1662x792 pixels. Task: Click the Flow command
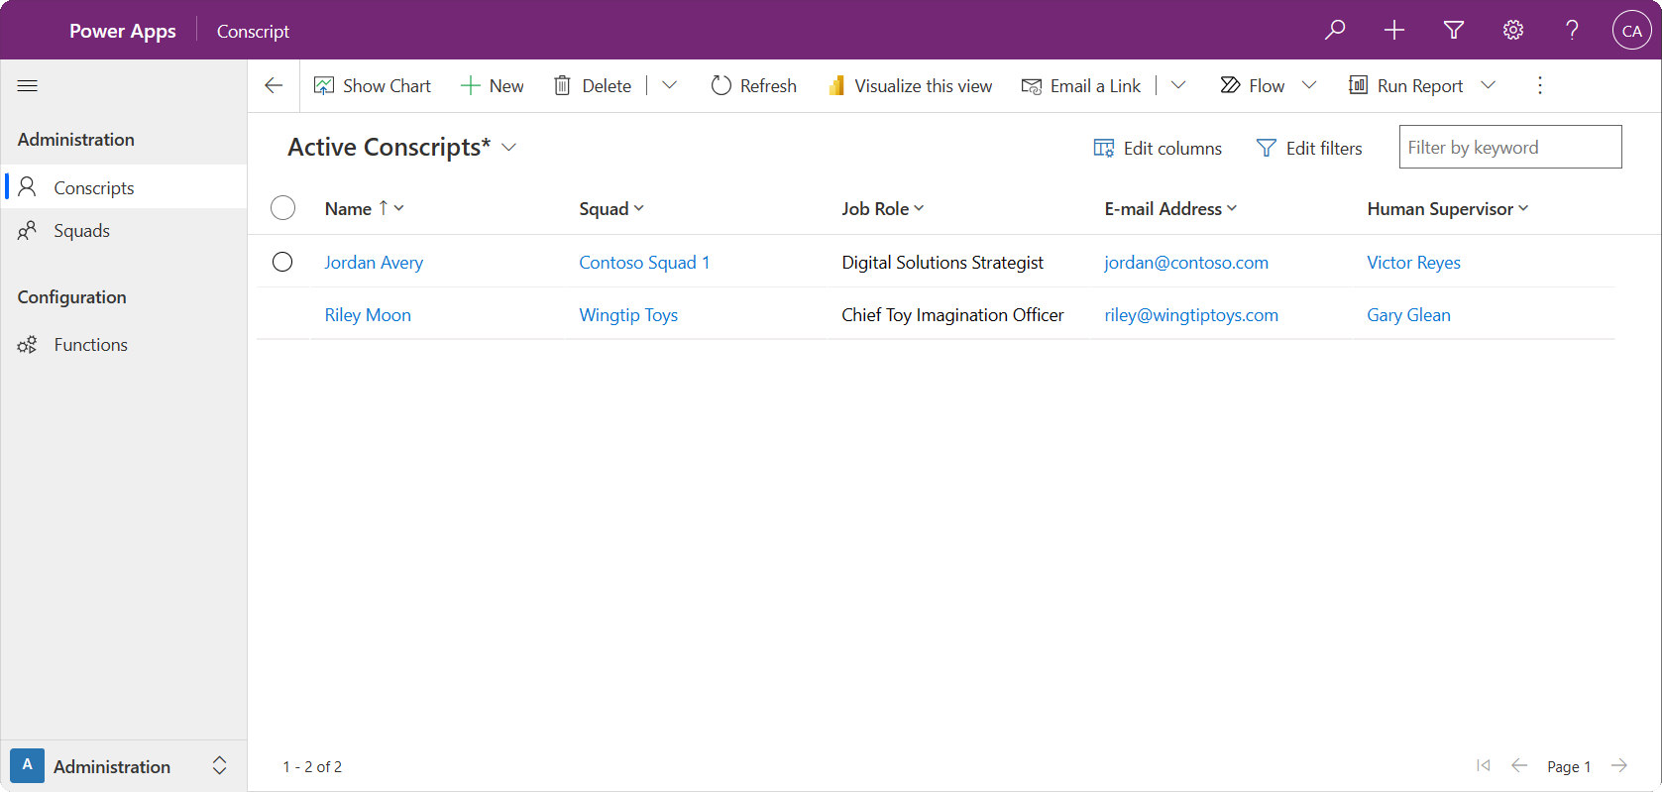pyautogui.click(x=1253, y=86)
